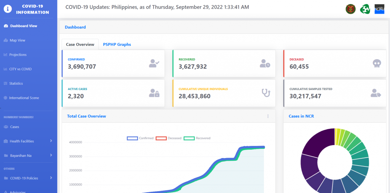The width and height of the screenshot is (390, 193).
Task: Click the Health Facilities building icon
Action: [6, 141]
